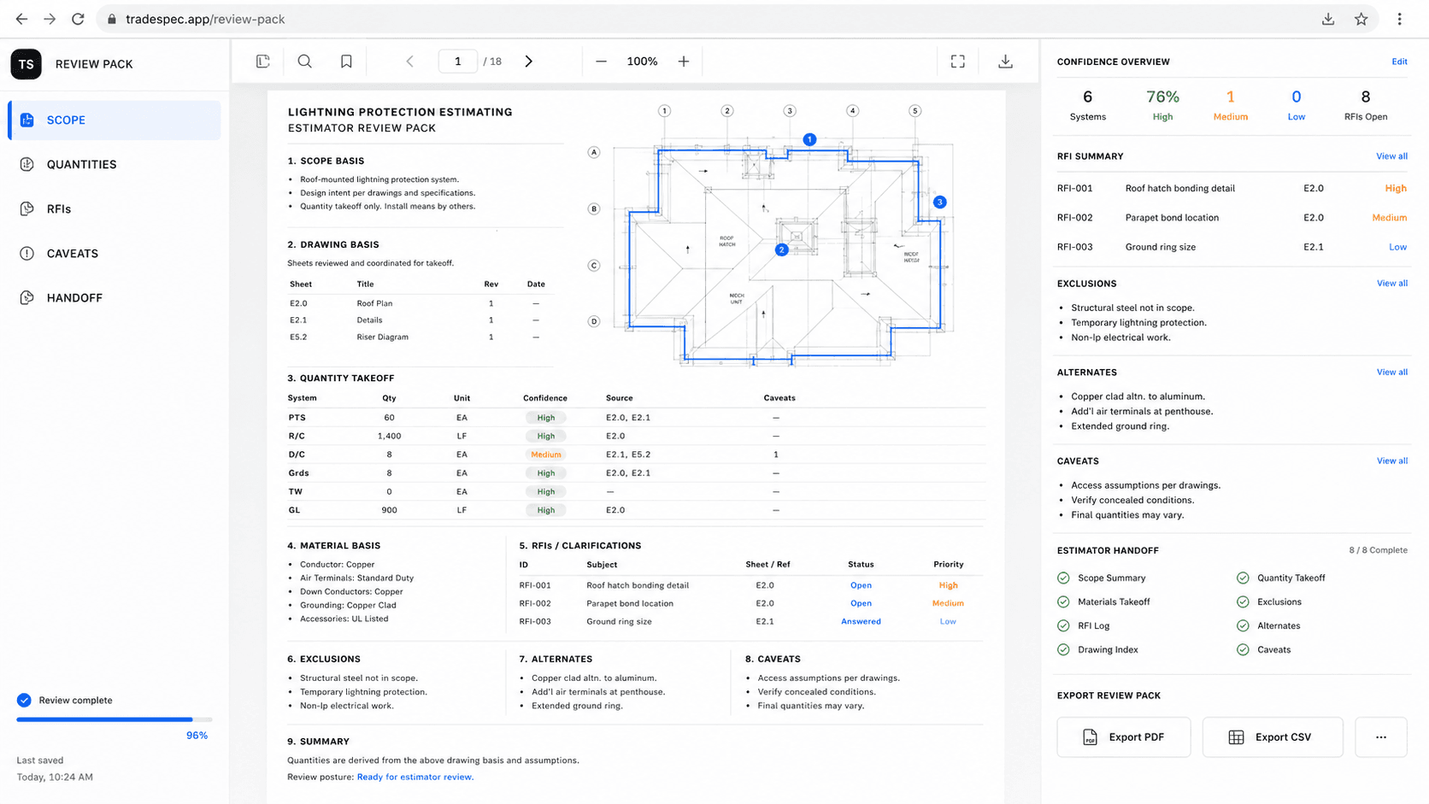1429x804 pixels.
Task: Go to previous page arrow
Action: (x=409, y=62)
